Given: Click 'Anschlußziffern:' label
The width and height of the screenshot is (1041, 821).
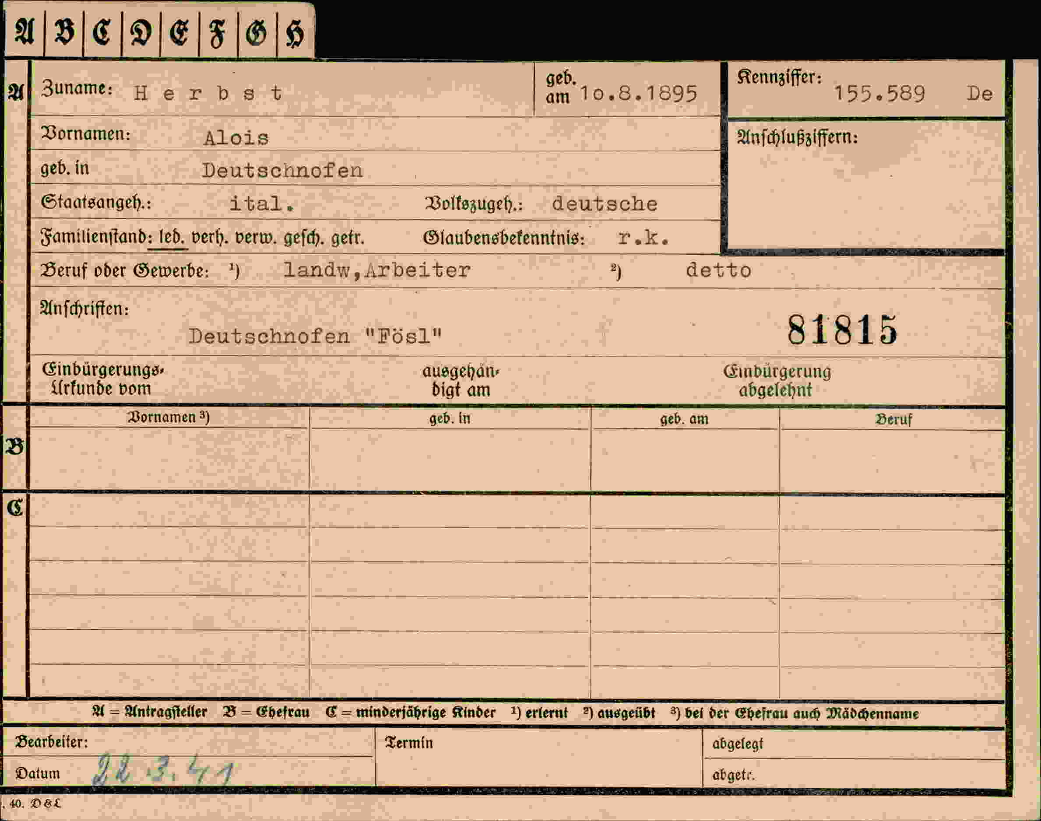Looking at the screenshot, I should pyautogui.click(x=797, y=137).
